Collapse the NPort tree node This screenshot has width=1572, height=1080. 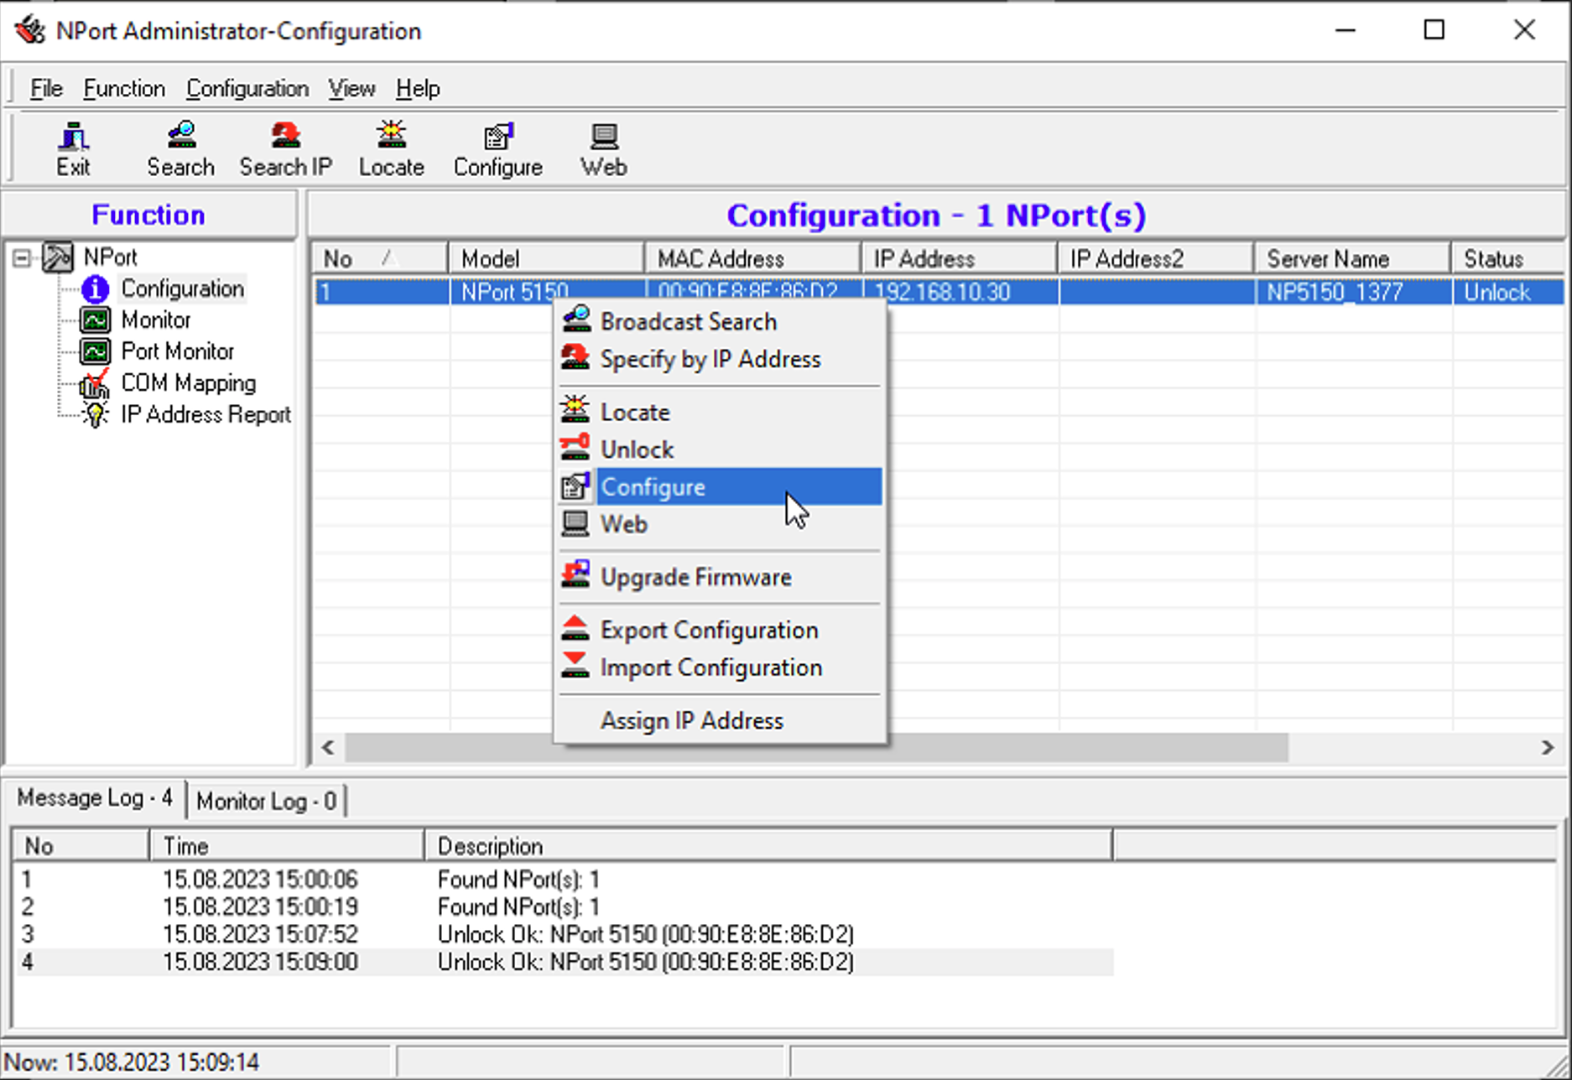tap(22, 257)
